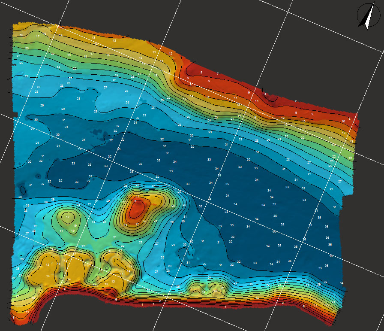The width and height of the screenshot is (384, 331).
Task: Click depth label 8 at the southwest corner tip
Action: [13, 317]
